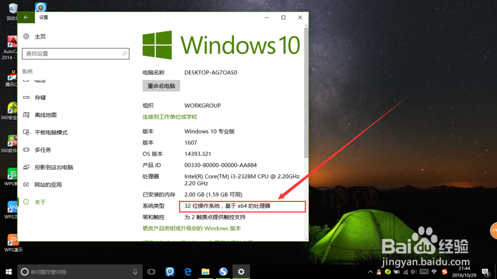Image resolution: width=497 pixels, height=279 pixels.
Task: Click the Cortana microphone icon
Action: coord(135,272)
